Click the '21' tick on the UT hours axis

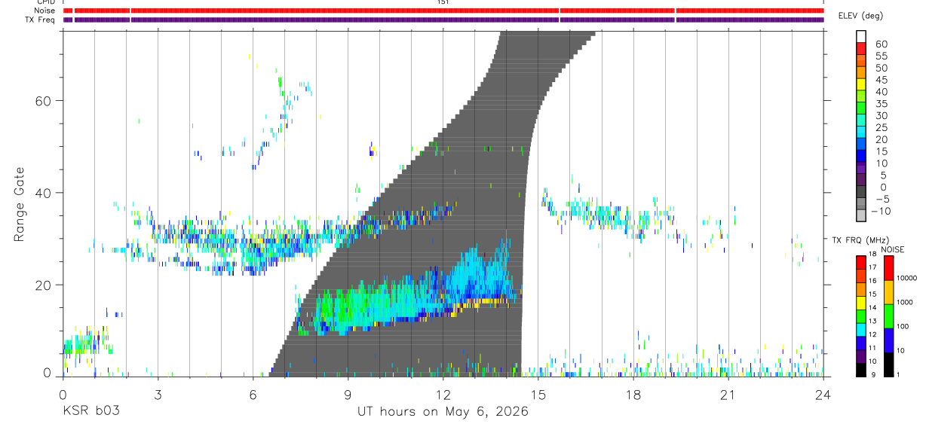tap(728, 394)
